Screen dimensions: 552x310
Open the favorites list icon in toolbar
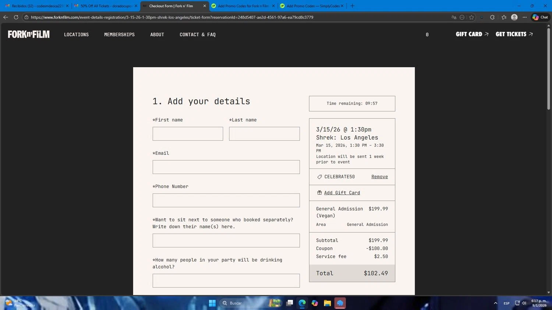pyautogui.click(x=504, y=17)
